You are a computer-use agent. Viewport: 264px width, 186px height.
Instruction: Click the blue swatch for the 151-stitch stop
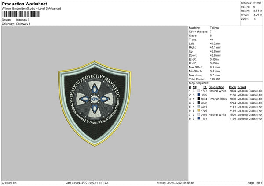tap(199, 118)
